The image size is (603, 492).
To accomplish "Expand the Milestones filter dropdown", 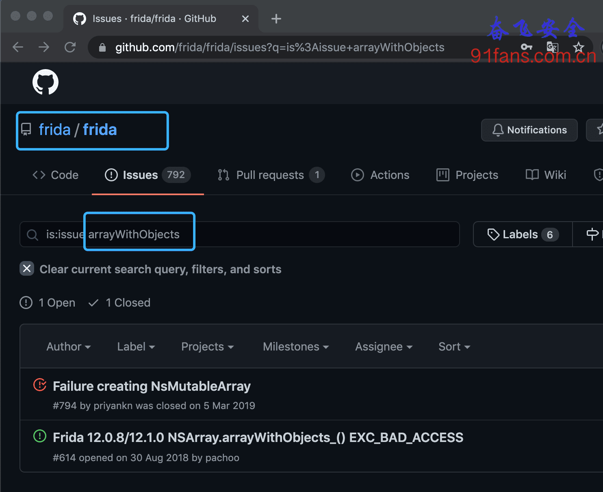I will [x=296, y=346].
